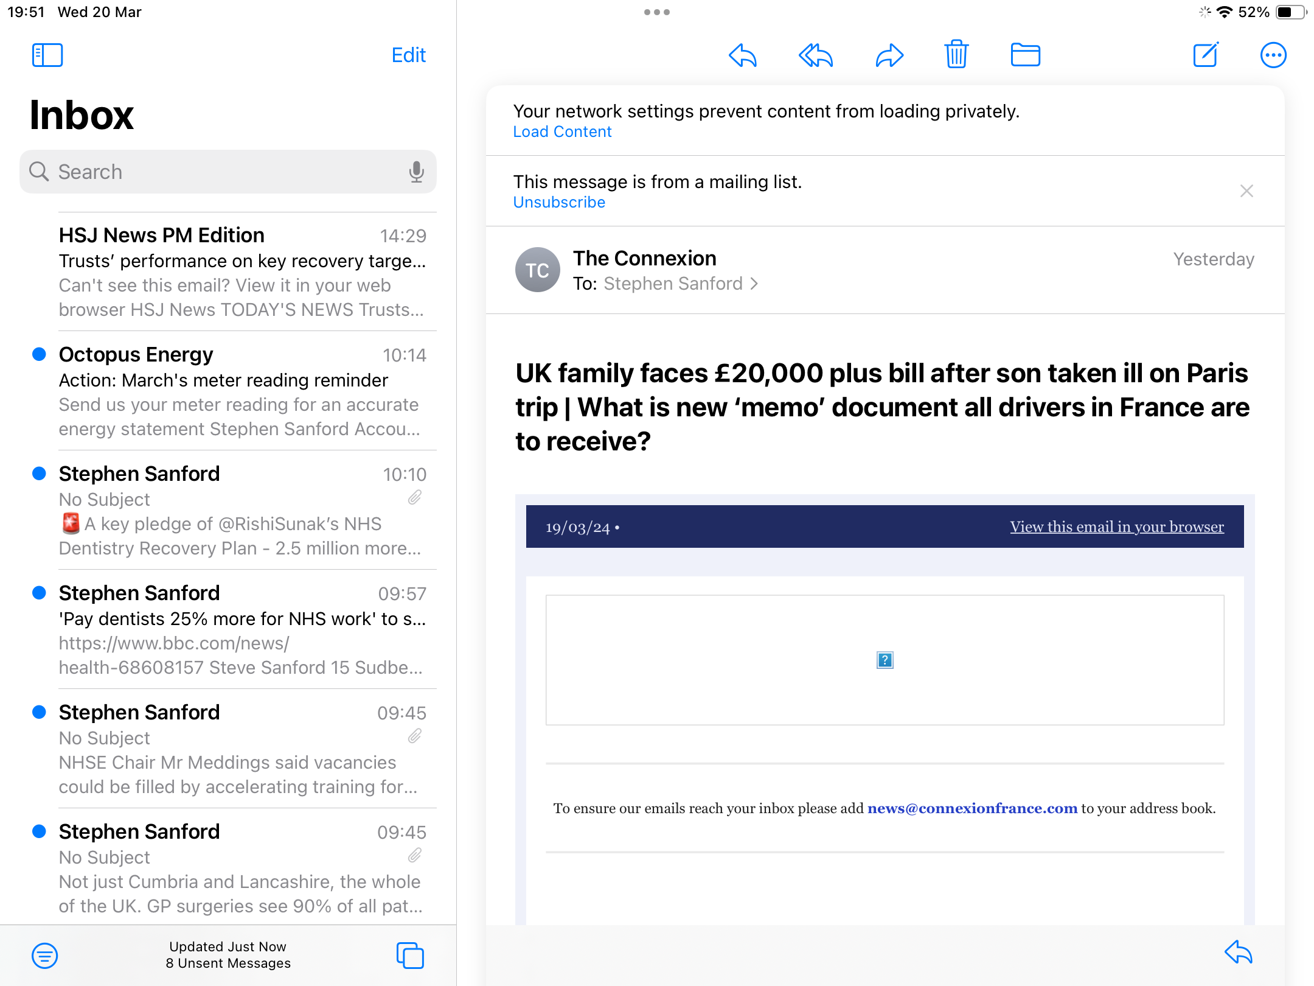Screen dimensions: 1314x986
Task: Tap Edit in the Inbox header
Action: (409, 55)
